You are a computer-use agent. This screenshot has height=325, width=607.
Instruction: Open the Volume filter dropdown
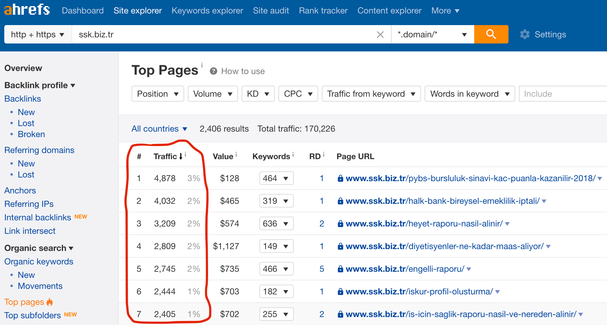point(213,94)
